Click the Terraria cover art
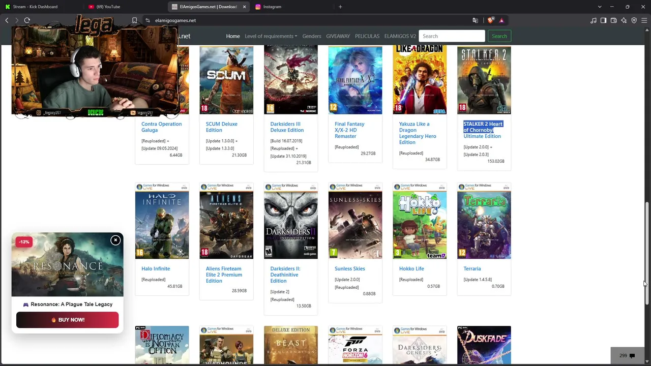Viewport: 651px width, 366px height. click(484, 221)
